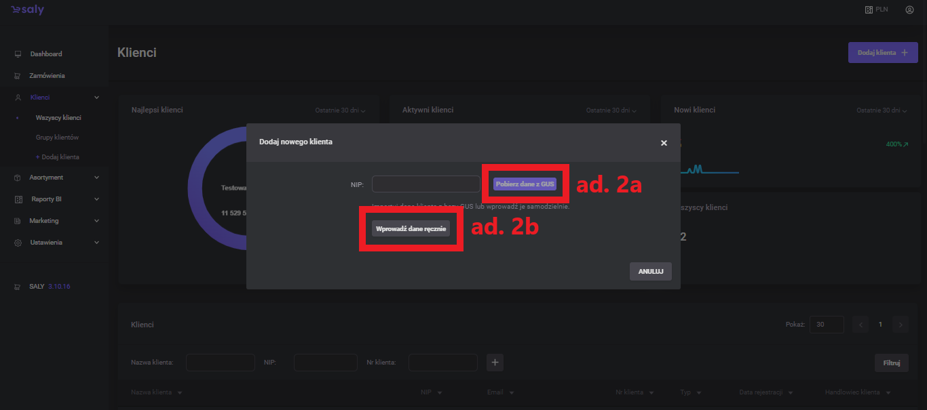Click the Zamówienia cart icon in sidebar
The height and width of the screenshot is (410, 927).
coord(18,76)
